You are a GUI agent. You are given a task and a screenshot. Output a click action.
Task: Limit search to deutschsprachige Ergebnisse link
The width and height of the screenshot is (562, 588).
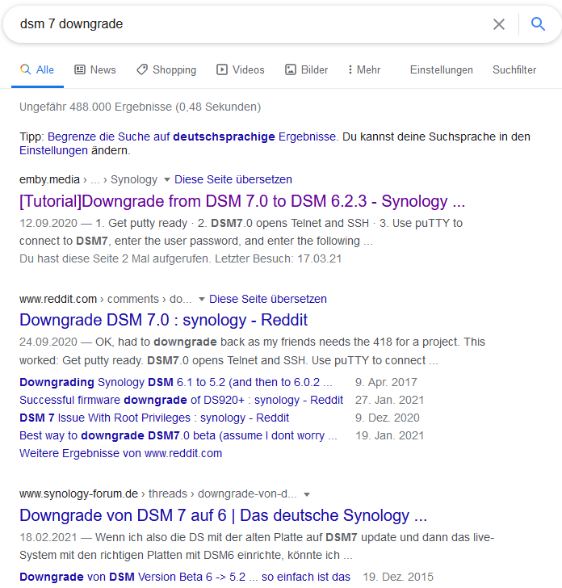point(191,136)
